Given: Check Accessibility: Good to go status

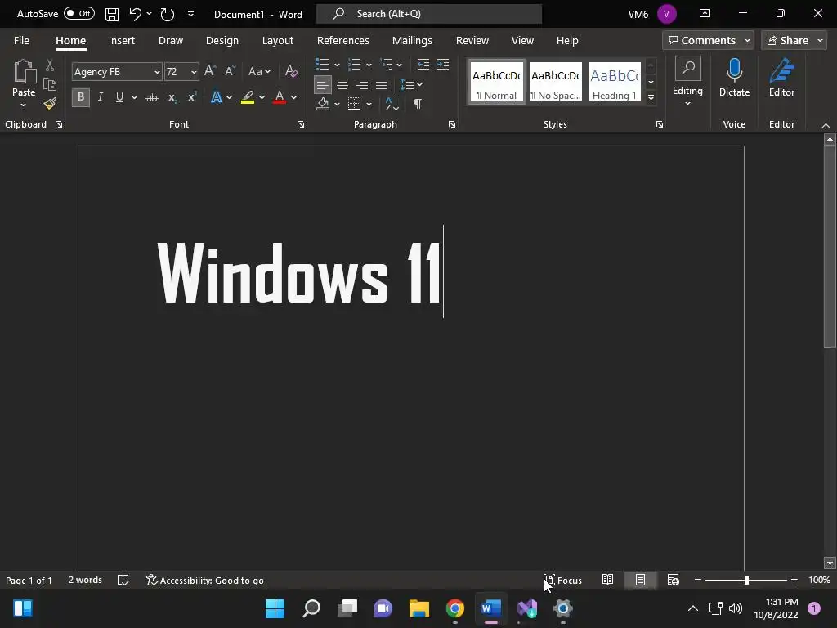Looking at the screenshot, I should pyautogui.click(x=205, y=580).
